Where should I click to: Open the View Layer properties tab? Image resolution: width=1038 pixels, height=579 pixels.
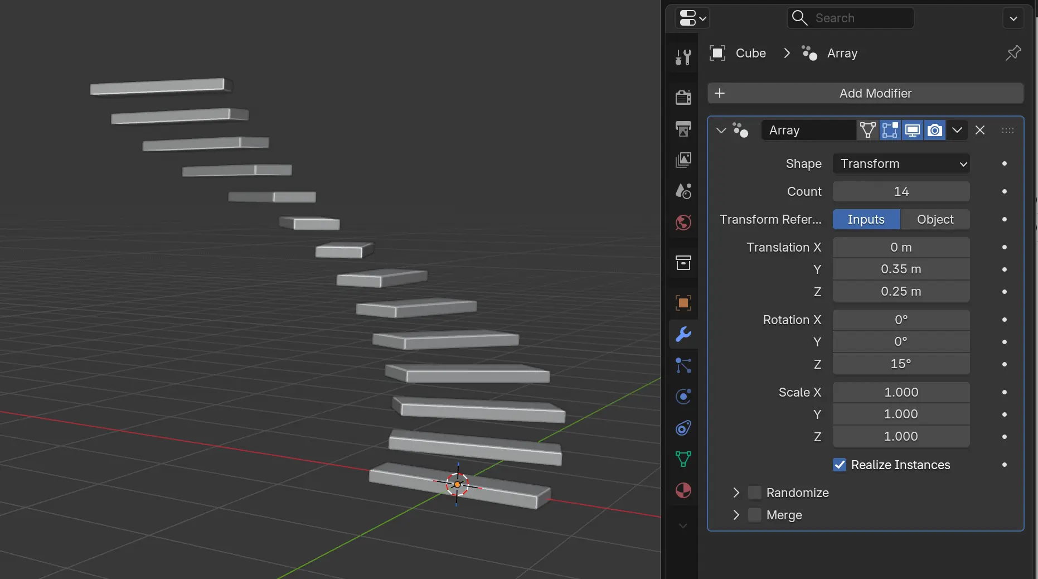pyautogui.click(x=683, y=160)
